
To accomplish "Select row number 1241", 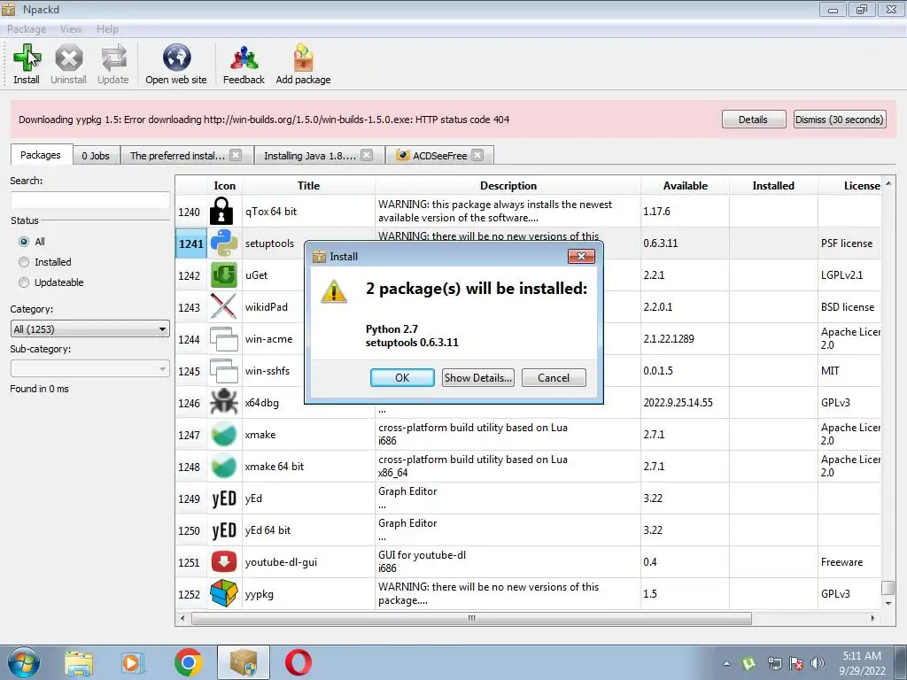I will pos(191,243).
